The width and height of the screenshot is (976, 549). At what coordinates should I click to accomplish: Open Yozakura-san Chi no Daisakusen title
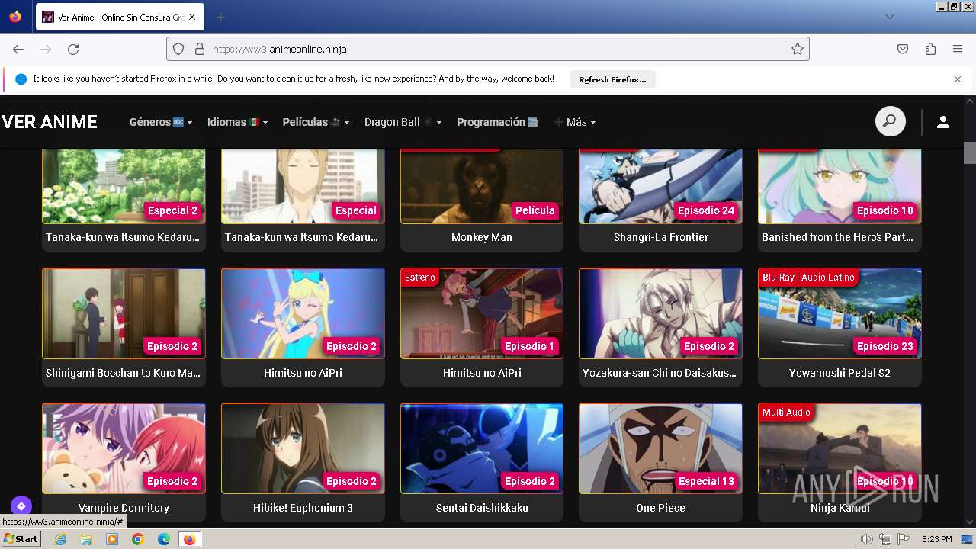pos(660,373)
